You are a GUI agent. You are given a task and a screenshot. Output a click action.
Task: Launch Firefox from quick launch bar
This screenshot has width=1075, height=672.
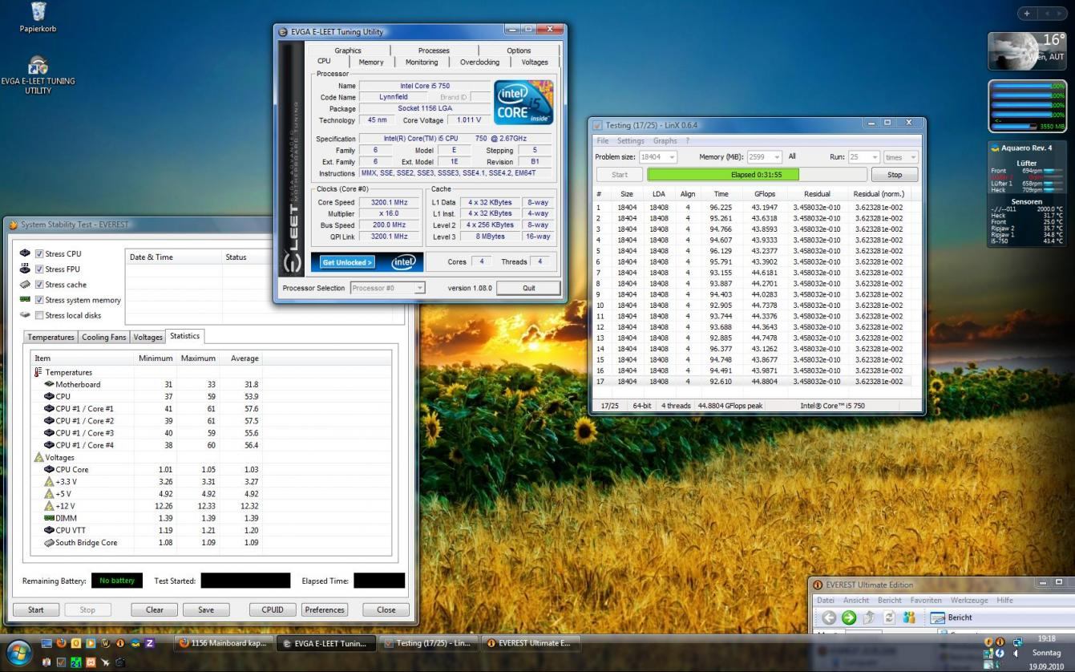coord(61,643)
